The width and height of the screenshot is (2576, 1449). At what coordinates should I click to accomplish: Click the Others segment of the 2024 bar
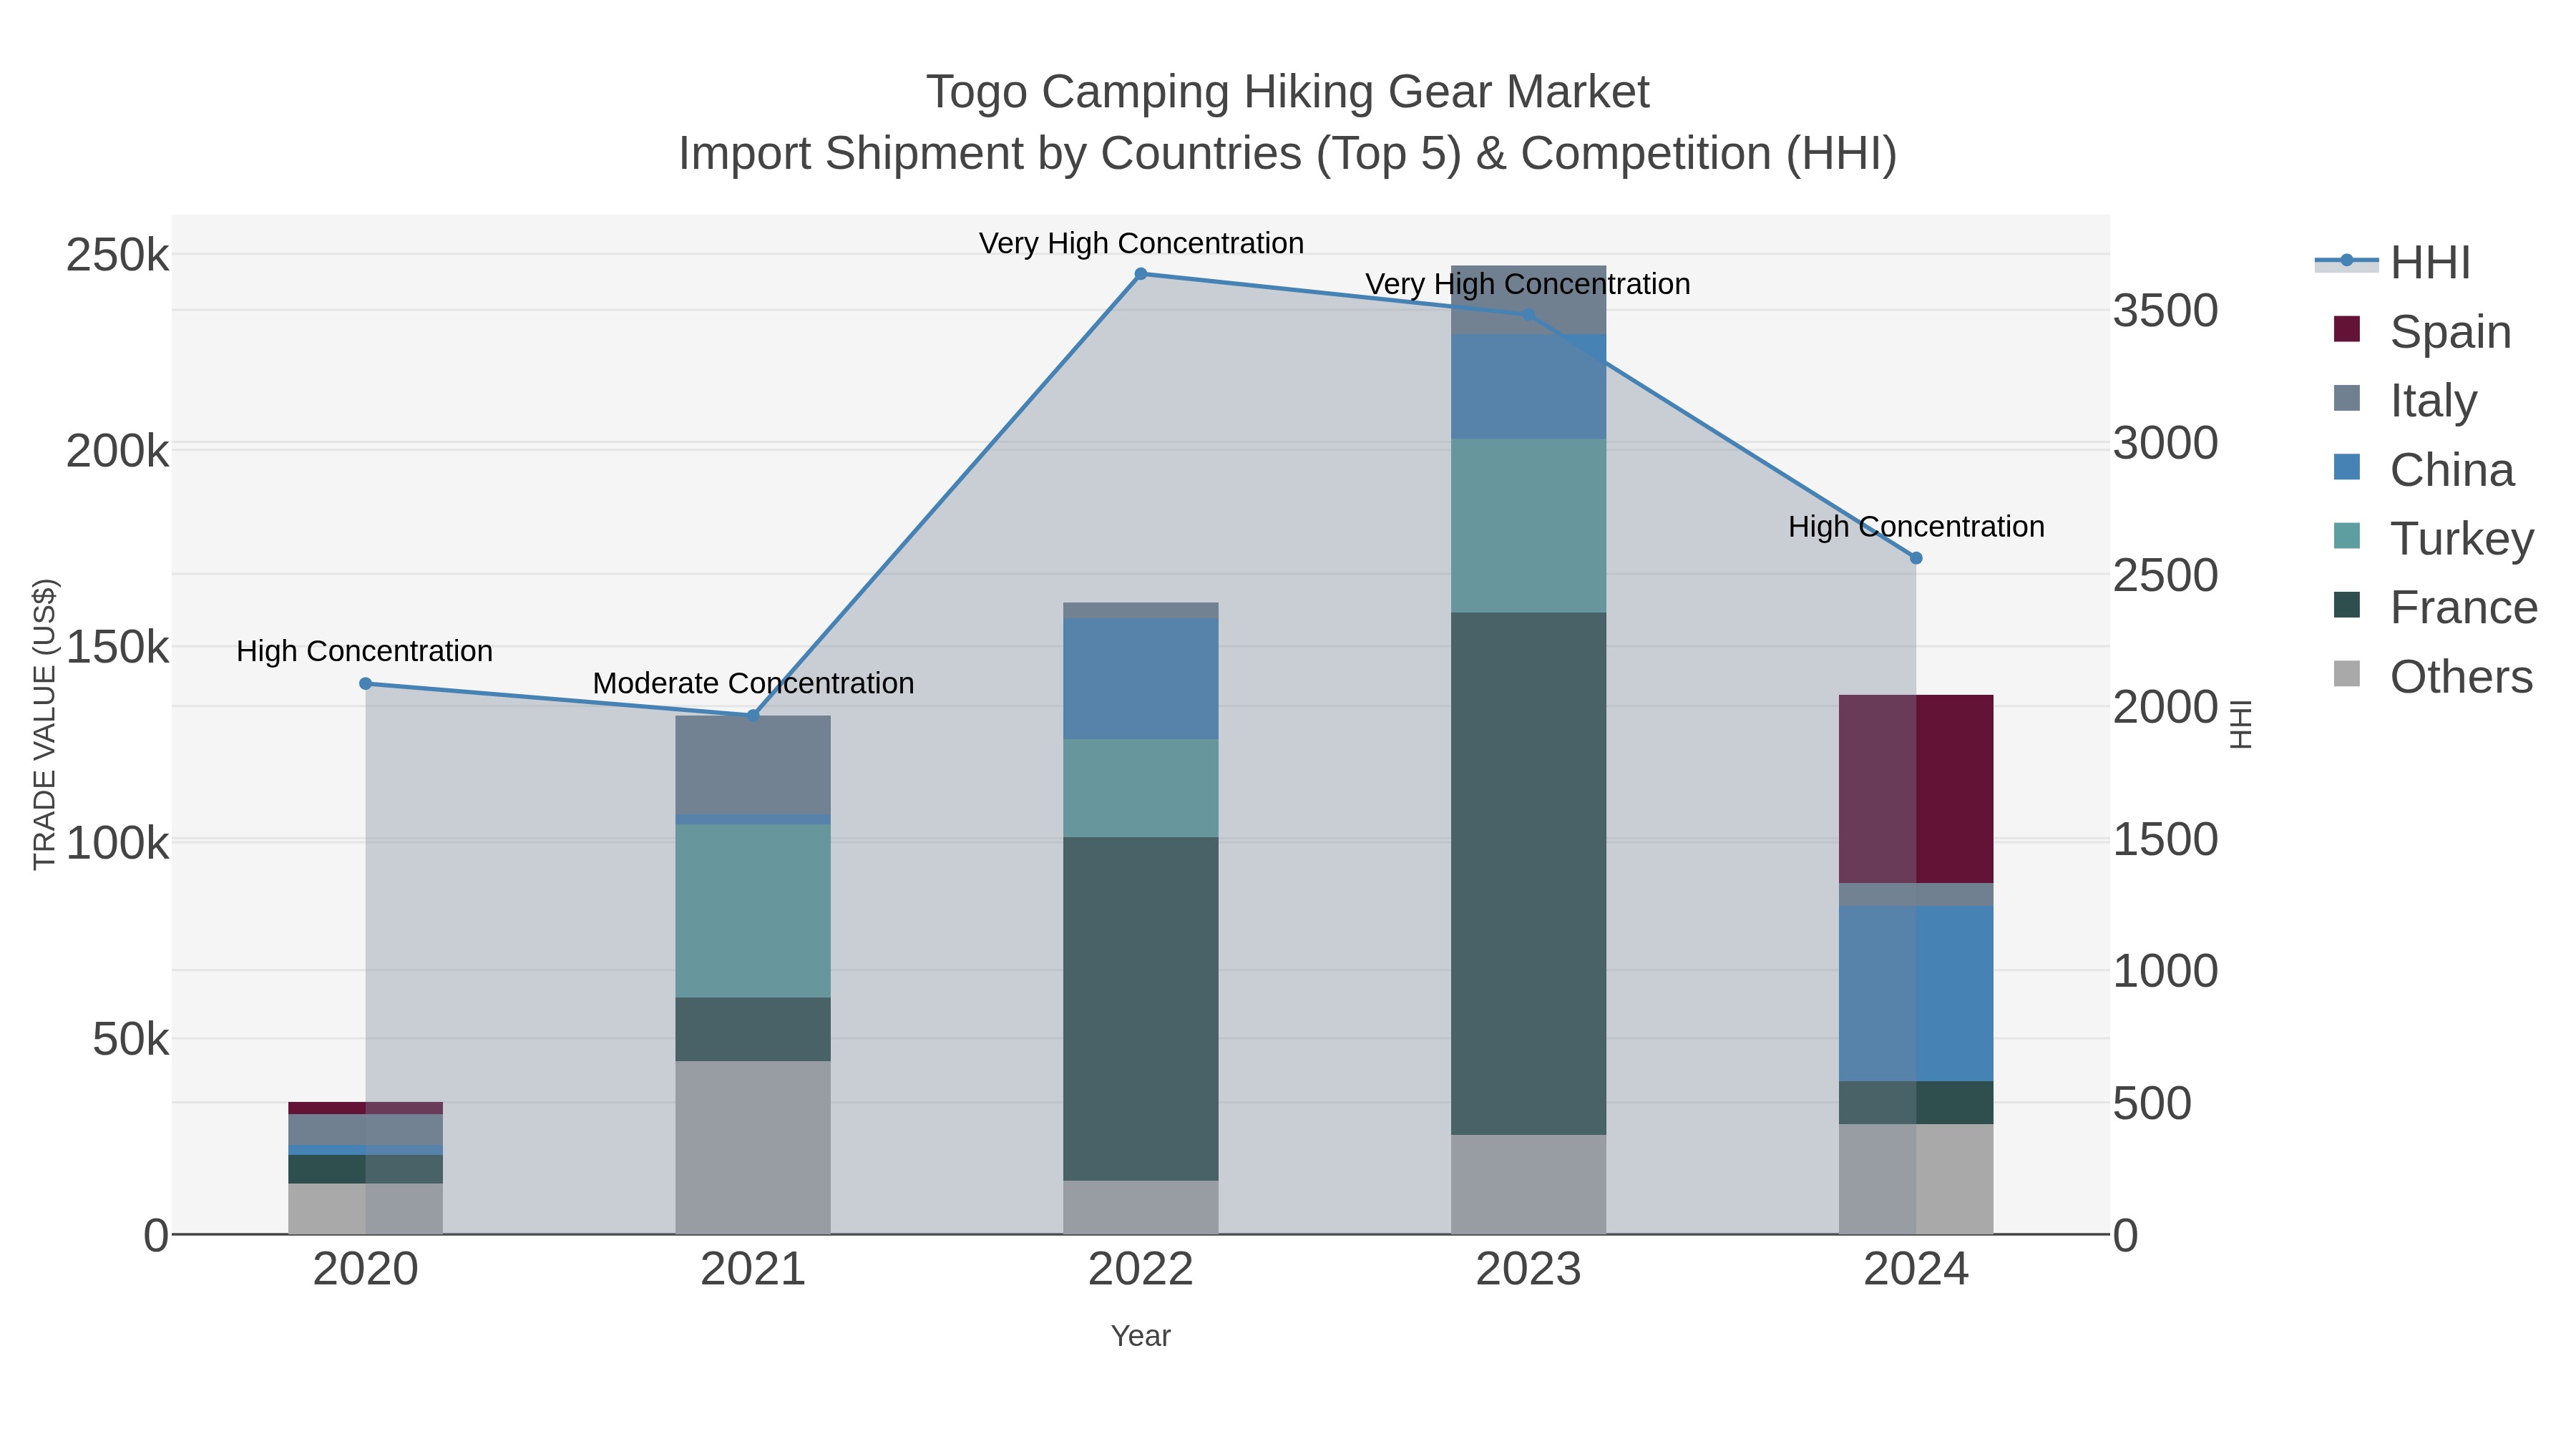(1916, 1179)
